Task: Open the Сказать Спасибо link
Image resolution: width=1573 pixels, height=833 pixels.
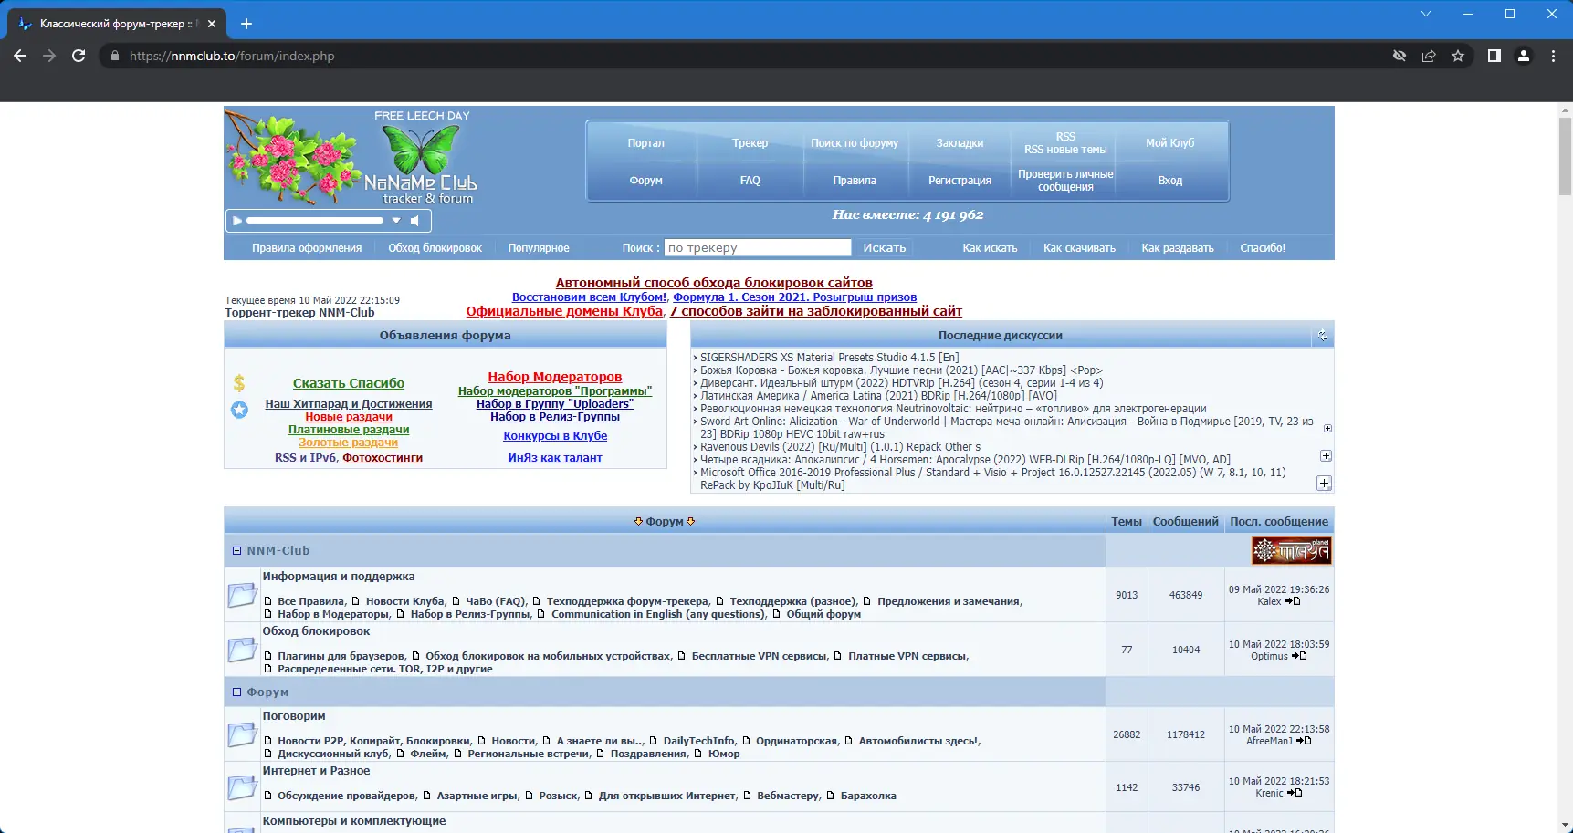Action: (349, 383)
